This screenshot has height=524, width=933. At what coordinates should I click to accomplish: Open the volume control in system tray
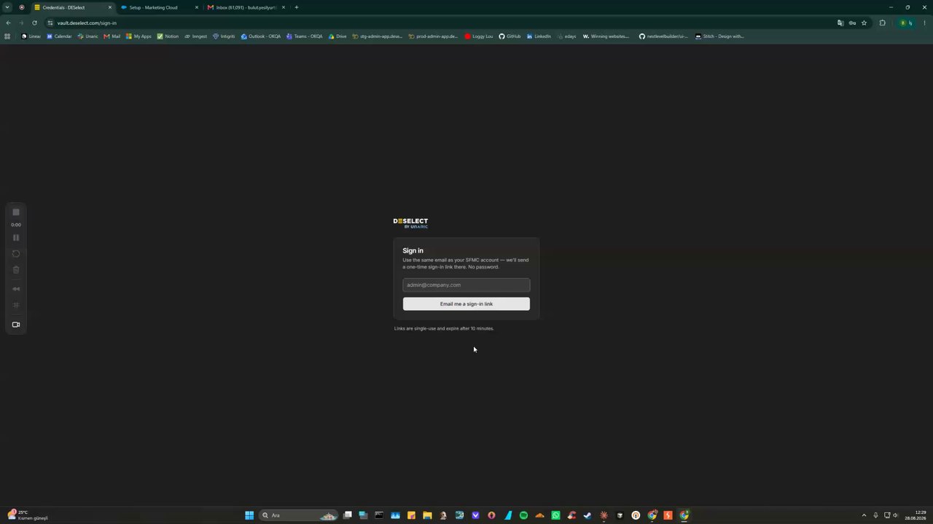coord(895,515)
